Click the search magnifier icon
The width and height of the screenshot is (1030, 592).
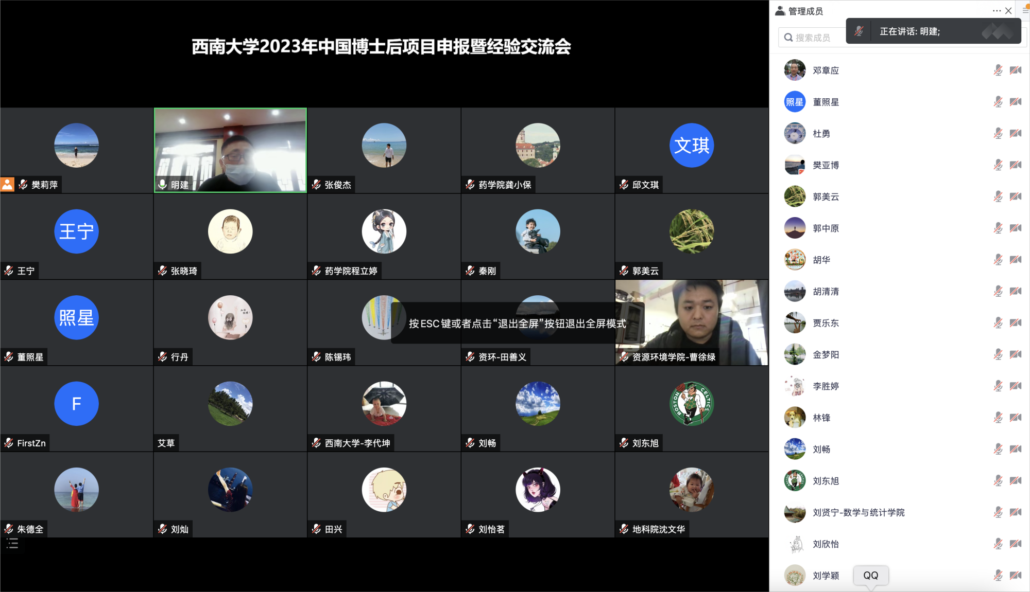pos(788,38)
